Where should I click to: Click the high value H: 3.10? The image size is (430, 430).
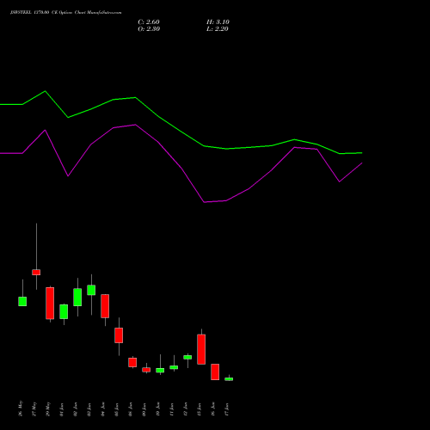click(x=218, y=22)
